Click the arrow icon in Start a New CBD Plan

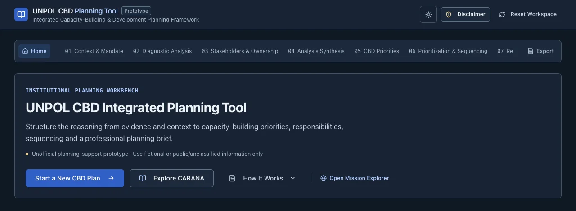click(x=111, y=178)
